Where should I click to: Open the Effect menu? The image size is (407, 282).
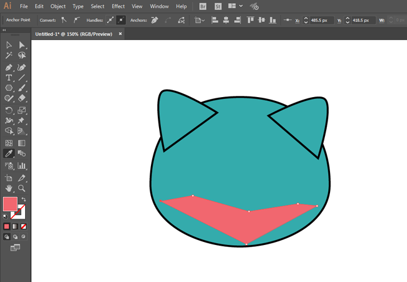(x=118, y=6)
